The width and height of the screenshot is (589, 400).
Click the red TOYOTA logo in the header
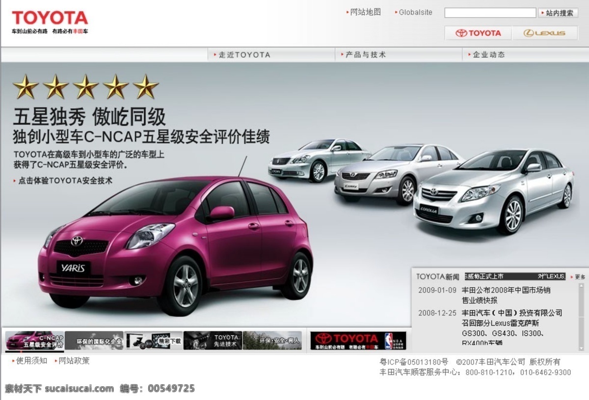tap(50, 18)
